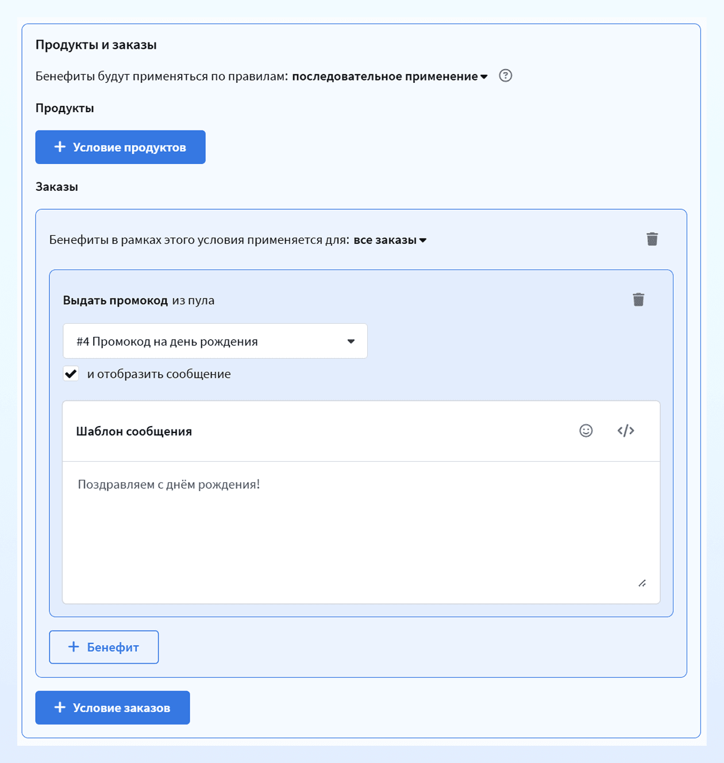Expand '#4 Промокод на день рождения' pool selector
The image size is (724, 763).
tap(215, 341)
